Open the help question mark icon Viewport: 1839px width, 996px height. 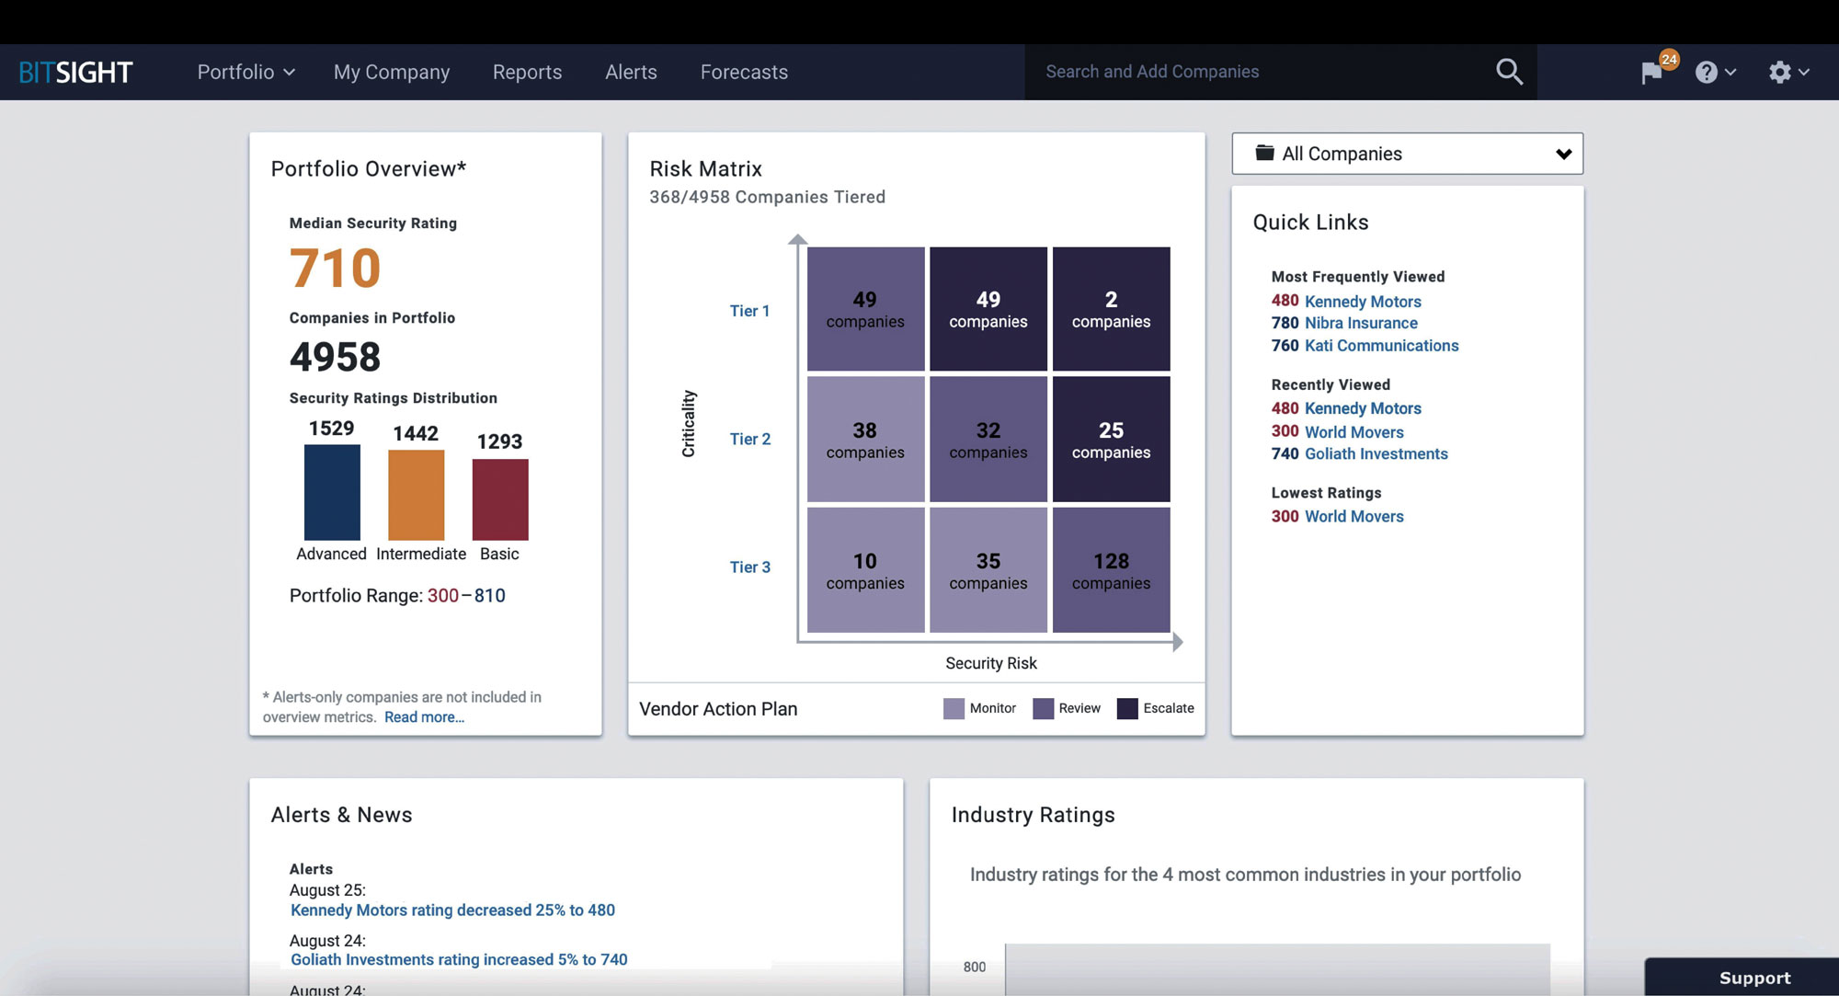(1707, 73)
